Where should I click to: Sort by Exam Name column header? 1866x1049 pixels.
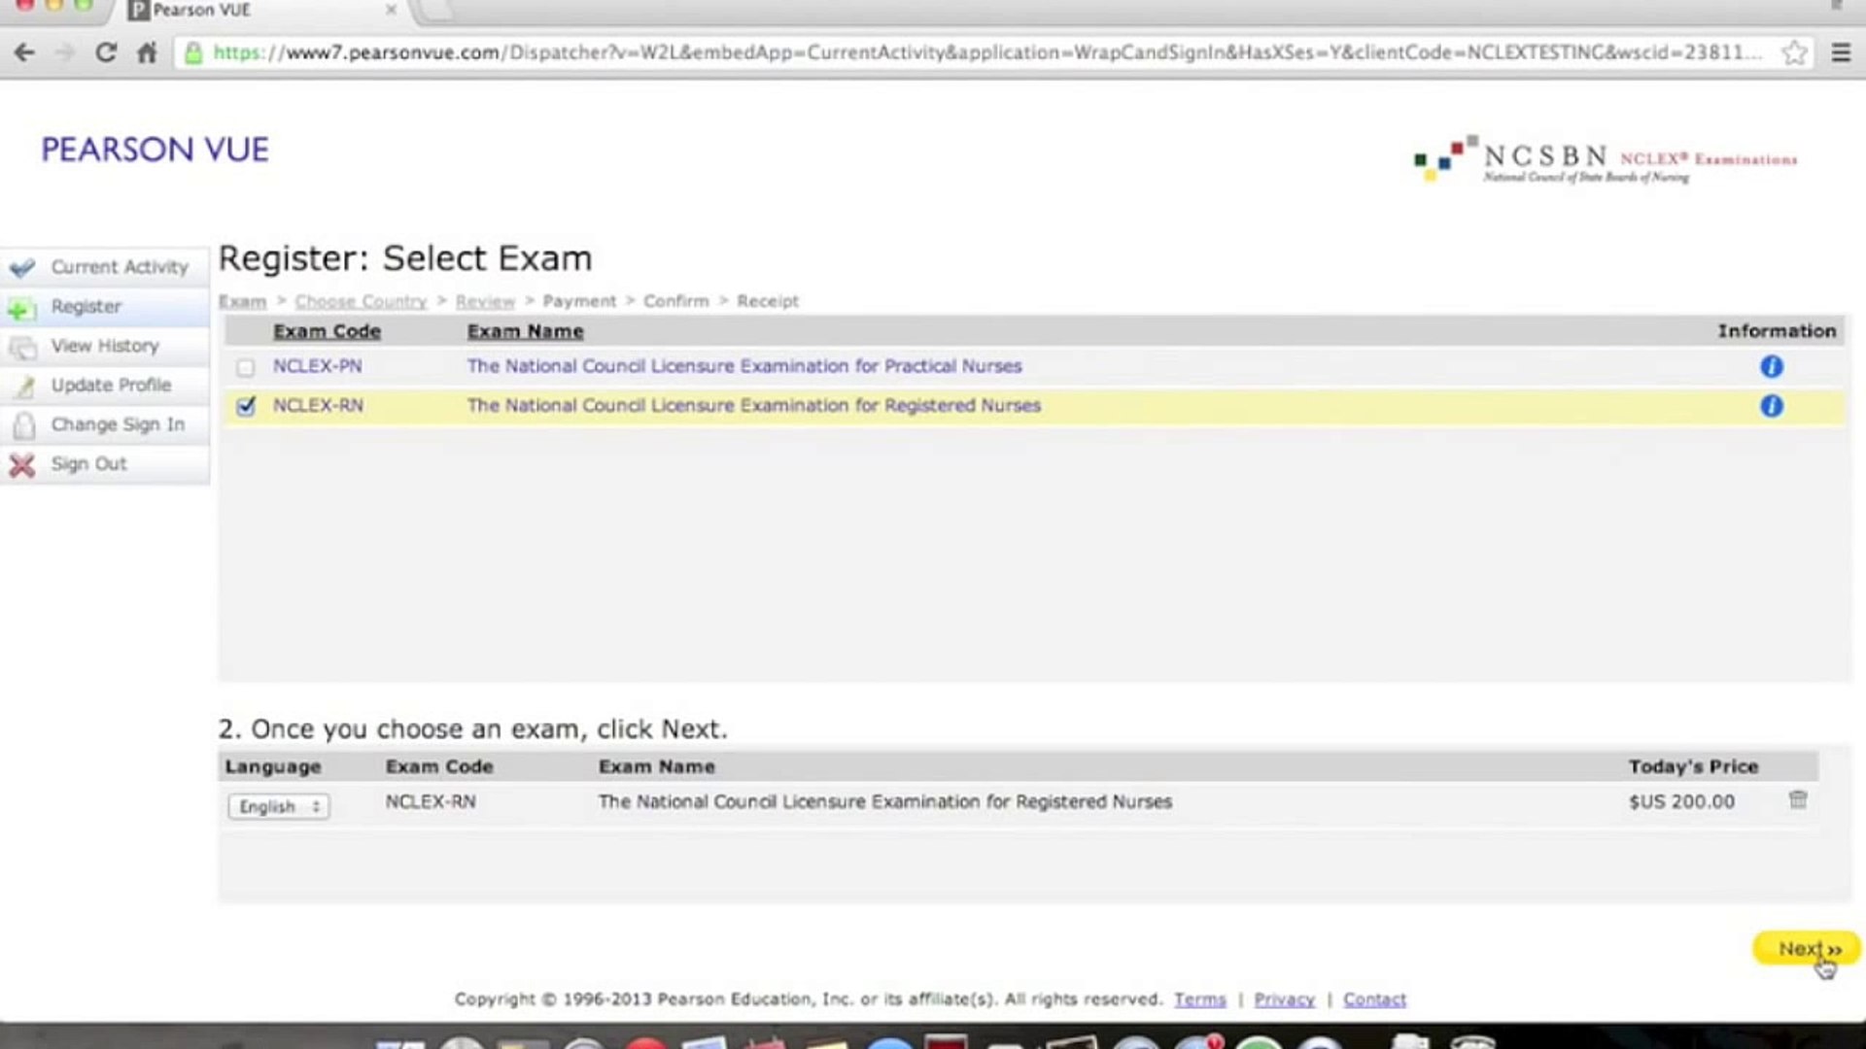[525, 331]
